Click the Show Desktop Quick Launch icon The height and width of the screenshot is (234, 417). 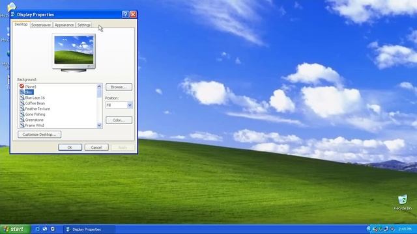[45, 229]
